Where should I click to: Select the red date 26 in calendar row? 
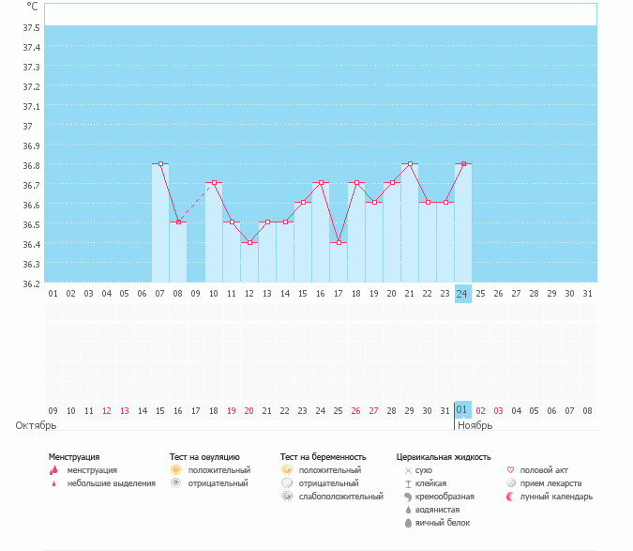pyautogui.click(x=355, y=410)
